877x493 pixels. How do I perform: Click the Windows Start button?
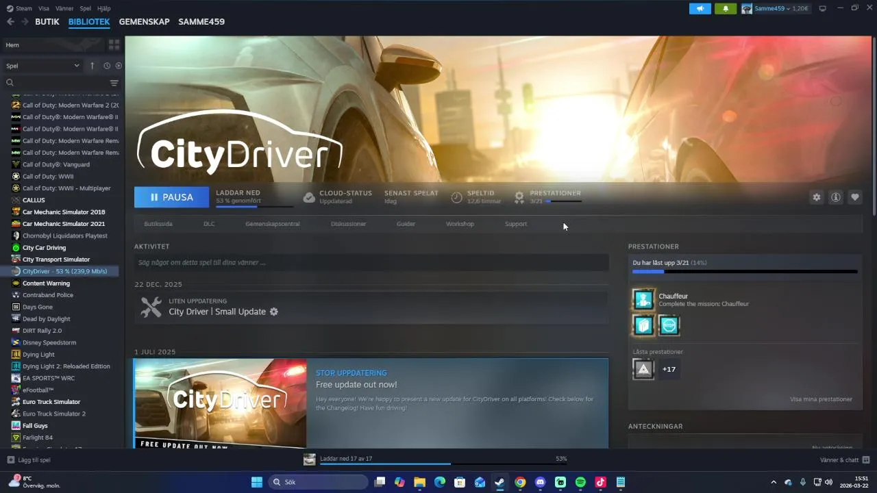pyautogui.click(x=257, y=482)
